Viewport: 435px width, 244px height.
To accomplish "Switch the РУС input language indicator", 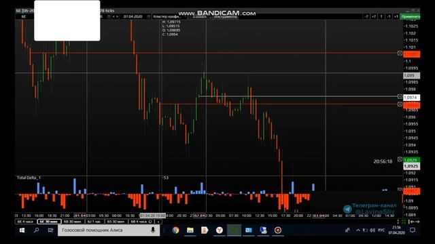I will pyautogui.click(x=381, y=230).
